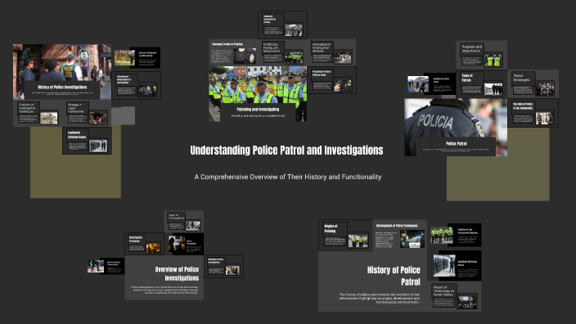The width and height of the screenshot is (576, 324).
Task: Open the Landmark Criminal Cases slide
Action: pyautogui.click(x=87, y=141)
